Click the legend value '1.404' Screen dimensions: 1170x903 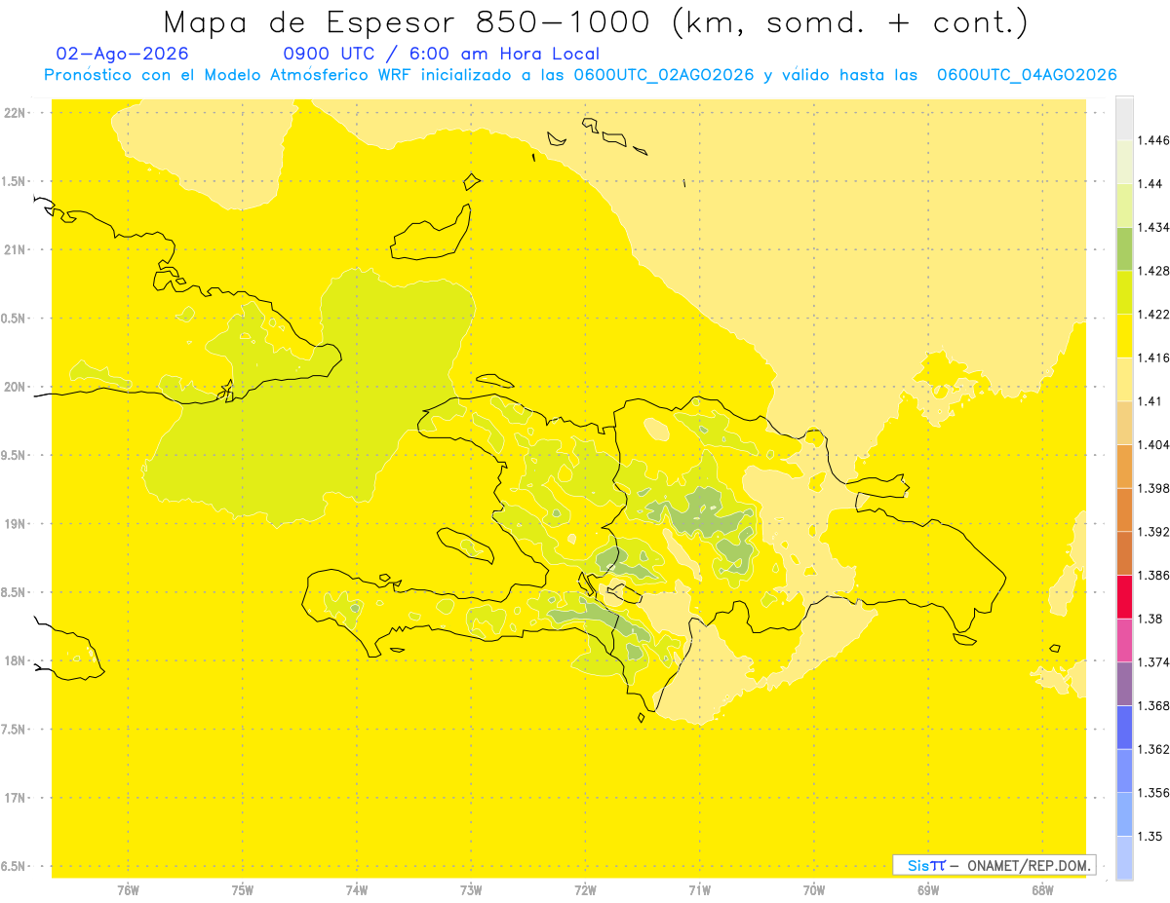pos(1153,444)
